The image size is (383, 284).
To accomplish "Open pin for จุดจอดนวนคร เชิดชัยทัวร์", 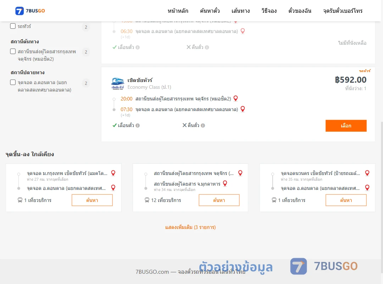I will 367,173.
